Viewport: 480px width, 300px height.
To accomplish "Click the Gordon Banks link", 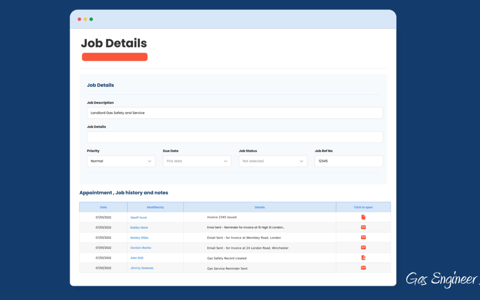I will coord(140,248).
